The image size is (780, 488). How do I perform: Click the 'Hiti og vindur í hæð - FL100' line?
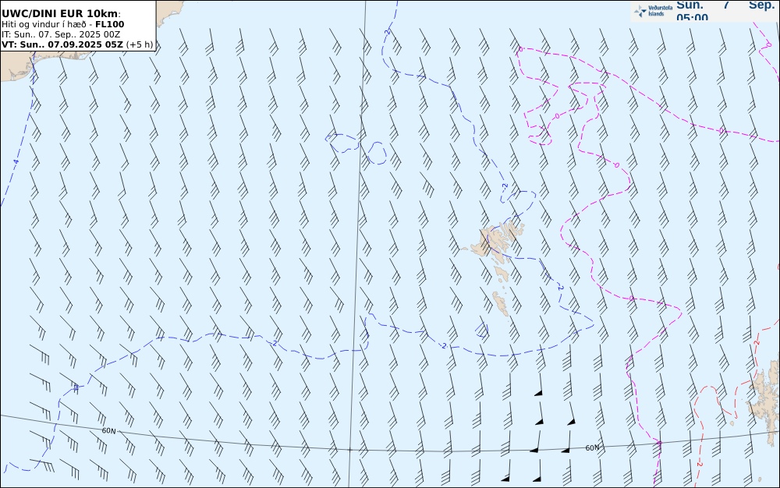(x=62, y=24)
